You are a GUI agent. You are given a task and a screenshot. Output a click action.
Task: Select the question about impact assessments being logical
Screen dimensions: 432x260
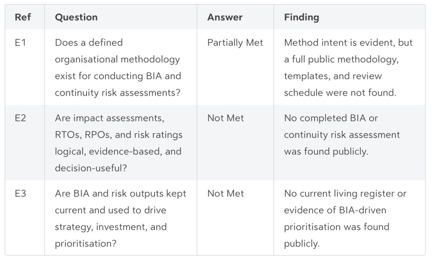(x=119, y=142)
